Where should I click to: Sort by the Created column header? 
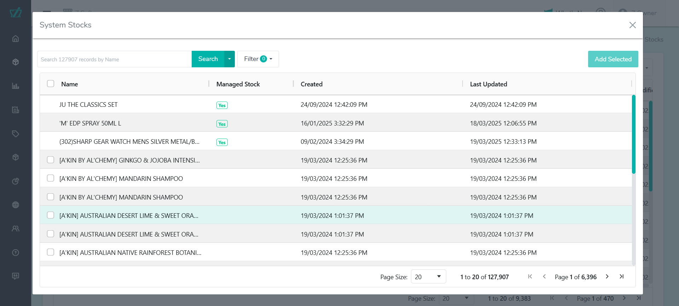[312, 84]
